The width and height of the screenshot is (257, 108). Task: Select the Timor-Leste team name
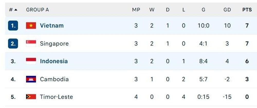(x=56, y=97)
